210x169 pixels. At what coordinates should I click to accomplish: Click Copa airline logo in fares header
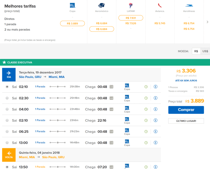[x=72, y=5]
